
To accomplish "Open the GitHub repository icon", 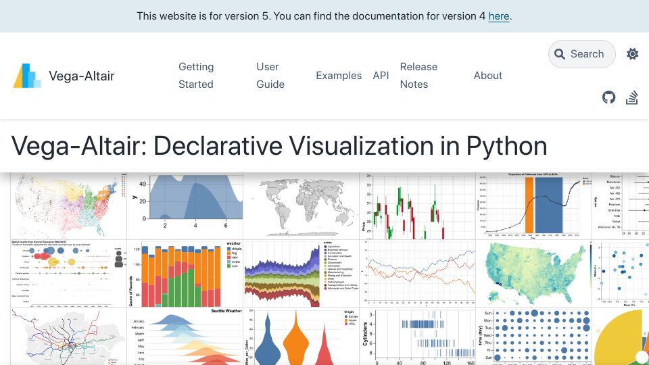I will [608, 97].
